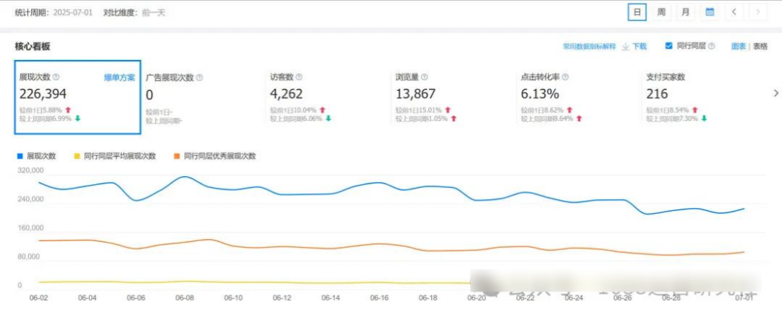
Task: Select the 浏览量 metric card
Action: click(x=454, y=98)
